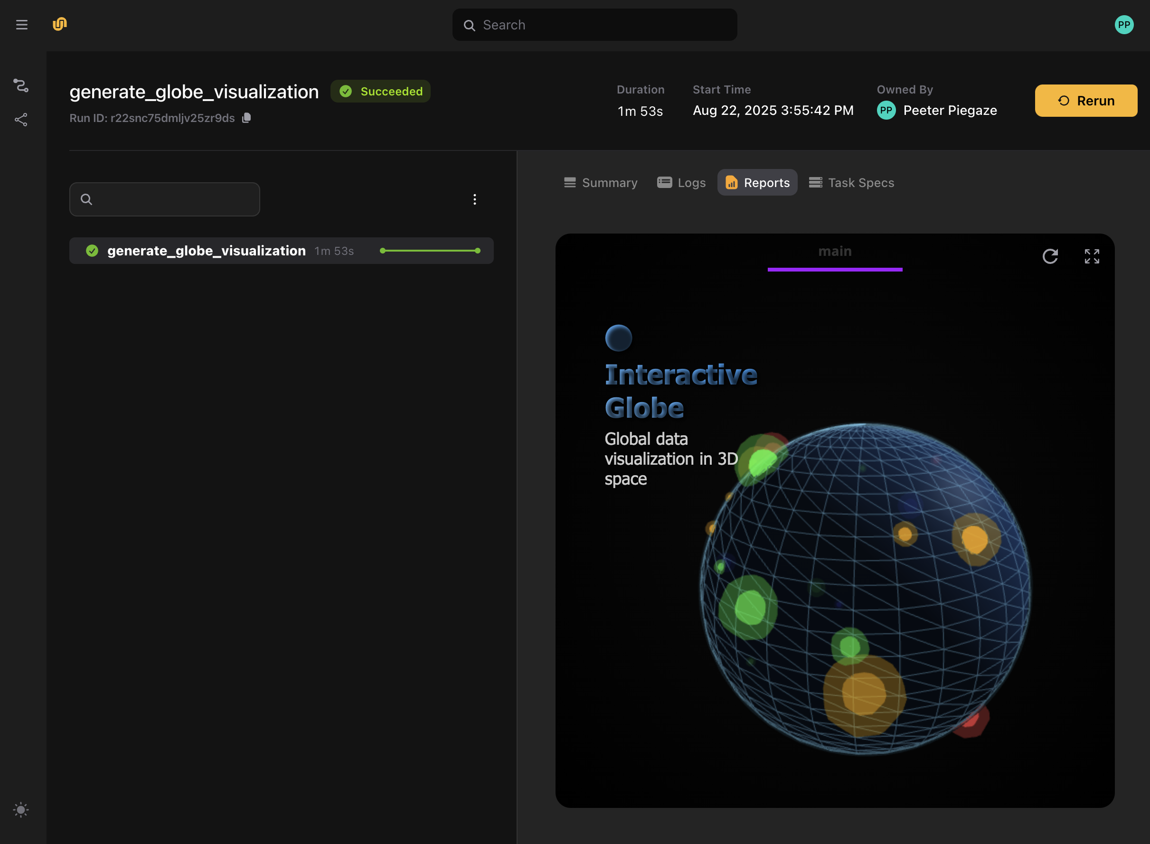
Task: Copy the run ID r22snc75dmljv25zr9ds
Action: point(247,118)
